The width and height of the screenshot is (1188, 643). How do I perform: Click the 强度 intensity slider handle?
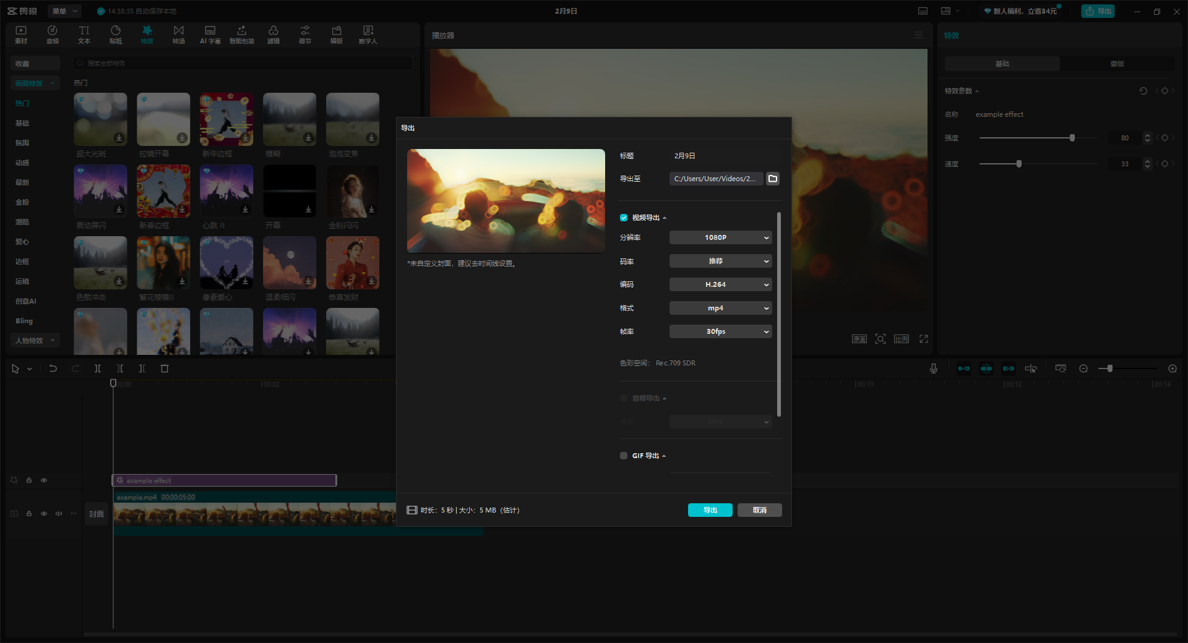pos(1072,138)
